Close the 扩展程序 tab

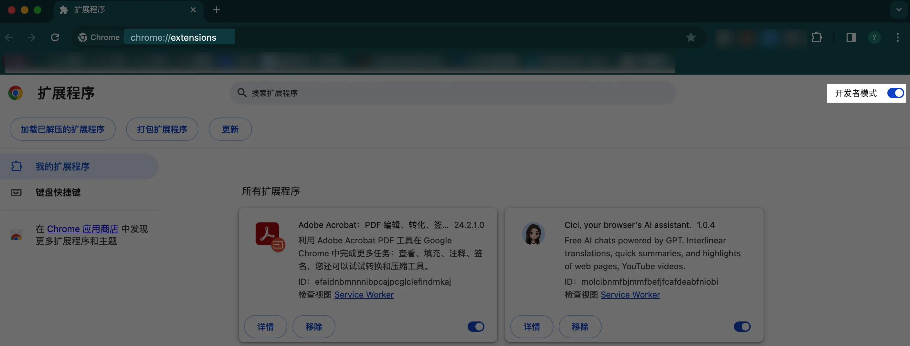point(193,10)
